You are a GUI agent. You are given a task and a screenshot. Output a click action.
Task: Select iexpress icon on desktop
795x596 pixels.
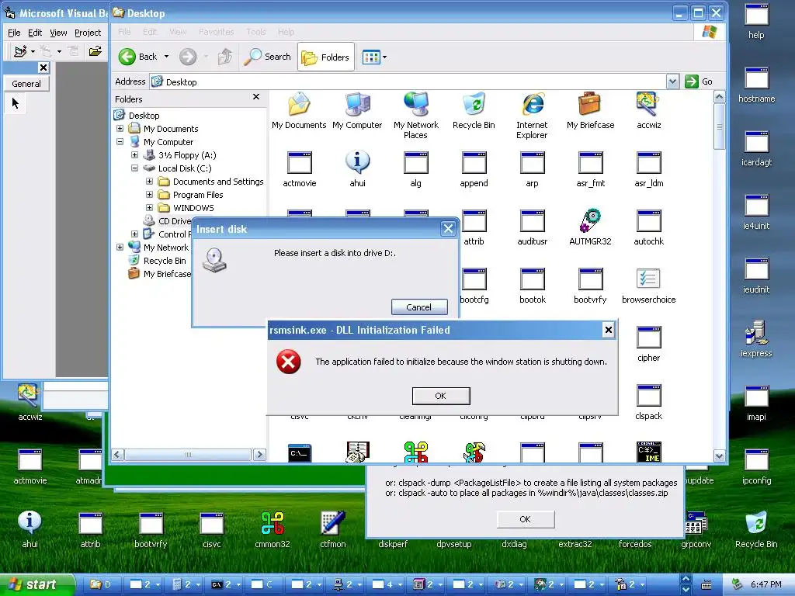[x=756, y=339]
